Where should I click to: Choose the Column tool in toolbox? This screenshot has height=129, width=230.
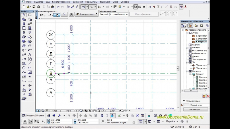click(x=24, y=24)
